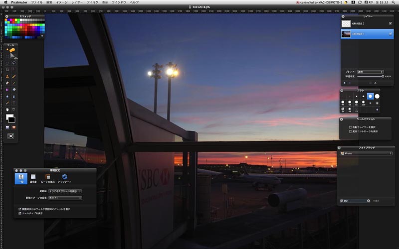Open the startup action dropdown in Preferences
Viewport: 399px width, 249px height.
pos(65,191)
